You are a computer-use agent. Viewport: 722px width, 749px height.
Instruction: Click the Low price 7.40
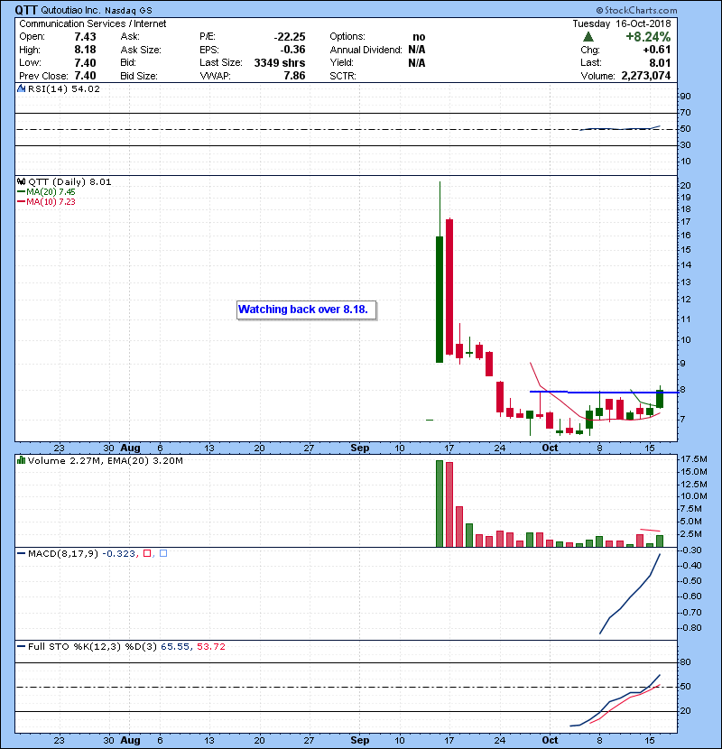[x=85, y=63]
